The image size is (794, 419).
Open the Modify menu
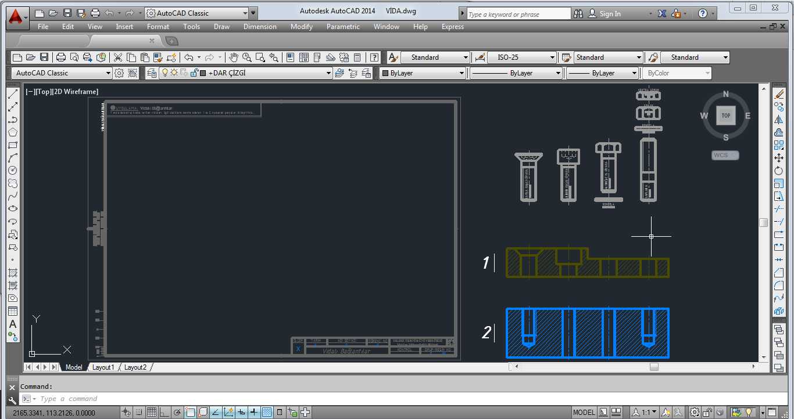click(x=302, y=27)
